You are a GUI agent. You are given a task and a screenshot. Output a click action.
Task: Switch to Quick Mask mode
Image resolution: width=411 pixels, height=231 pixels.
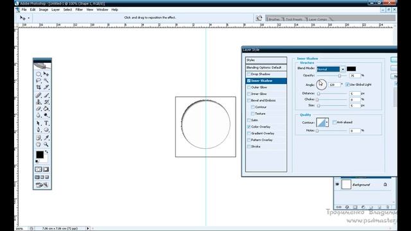click(x=46, y=169)
